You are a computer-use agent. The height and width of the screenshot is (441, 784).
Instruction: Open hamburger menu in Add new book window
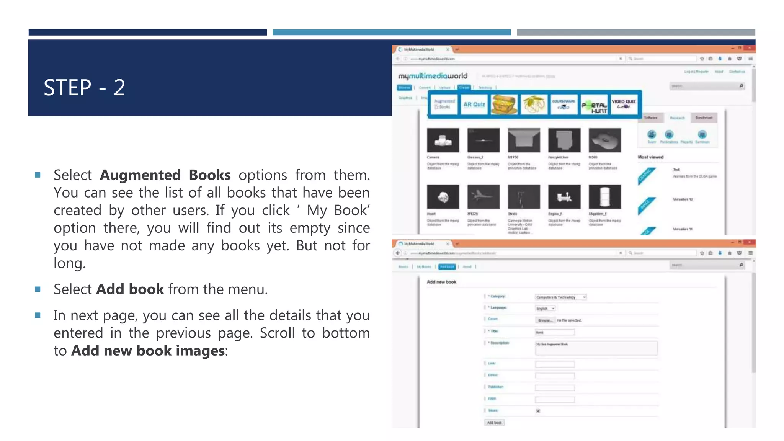750,253
